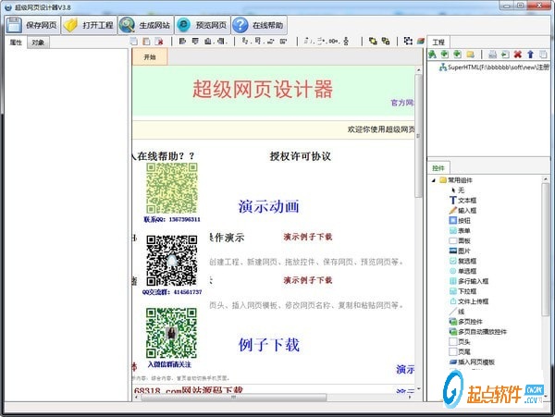Click the 例子下载 heading in the page

[x=268, y=345]
